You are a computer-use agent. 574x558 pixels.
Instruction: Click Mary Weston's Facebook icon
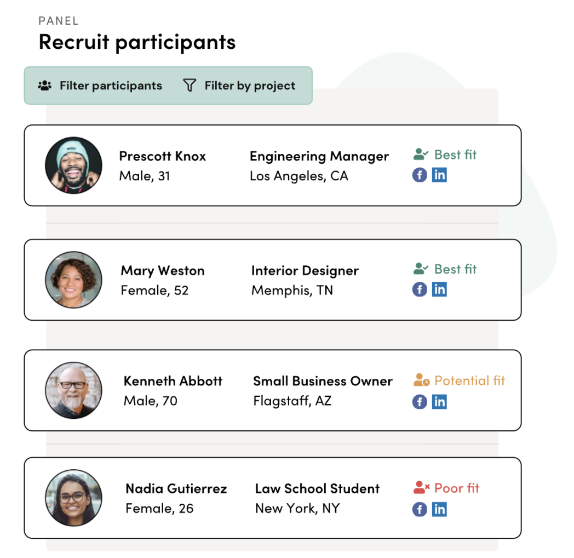420,289
